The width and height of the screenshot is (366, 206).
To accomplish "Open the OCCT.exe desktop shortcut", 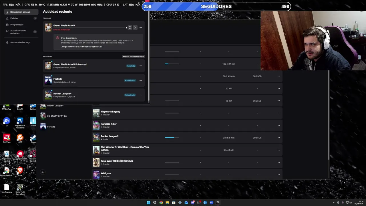I will point(7,139).
